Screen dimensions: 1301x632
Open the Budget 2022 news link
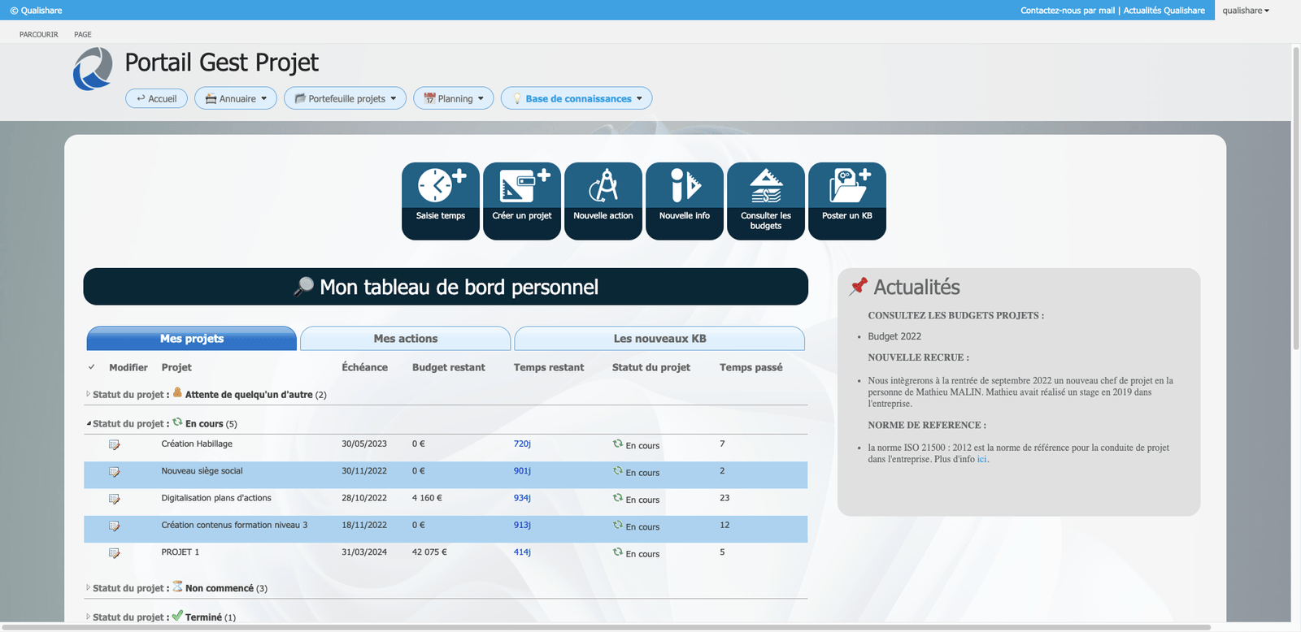(894, 336)
